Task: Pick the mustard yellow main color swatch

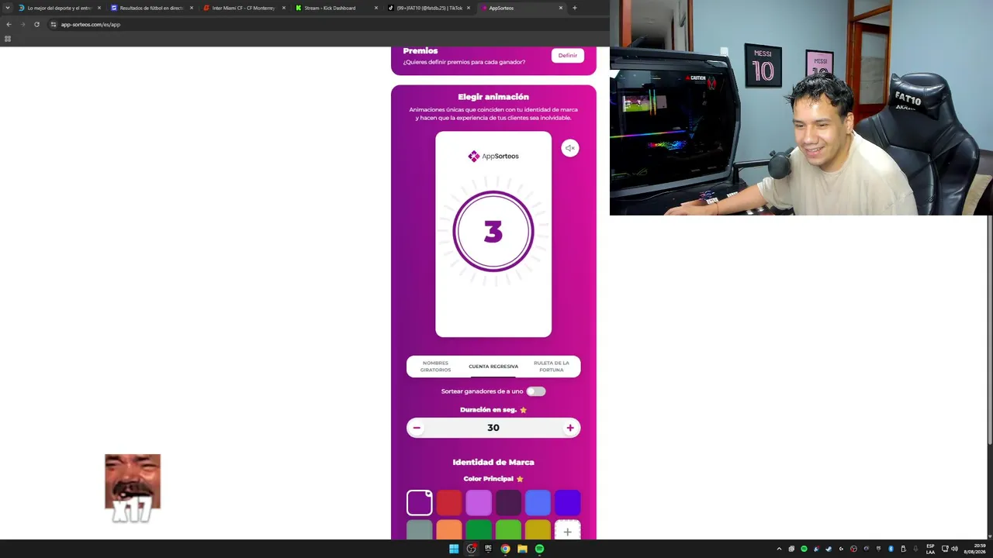Action: click(x=538, y=530)
